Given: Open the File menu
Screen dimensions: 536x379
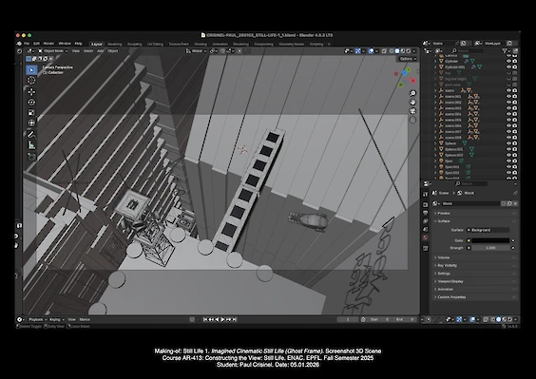Looking at the screenshot, I should coord(27,44).
